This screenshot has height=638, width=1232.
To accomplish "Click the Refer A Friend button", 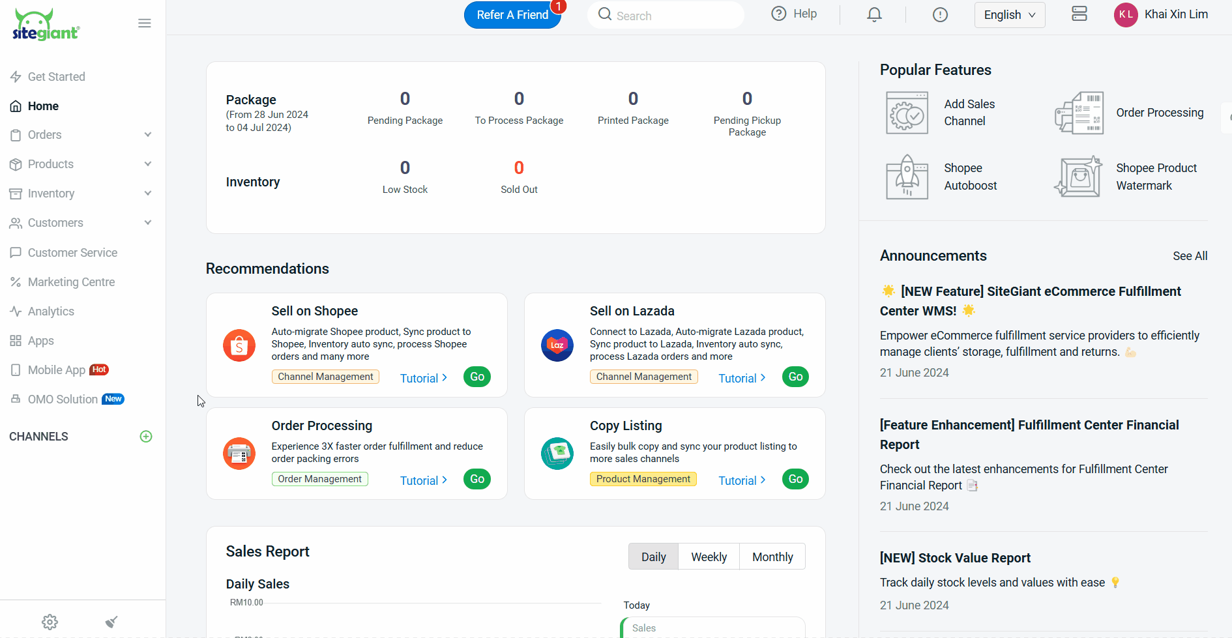I will [512, 15].
